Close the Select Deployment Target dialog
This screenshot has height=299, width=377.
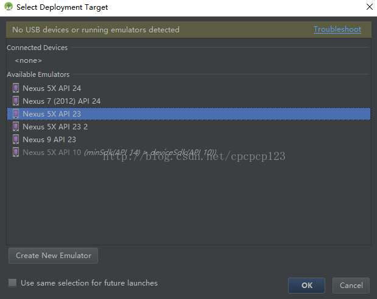pyautogui.click(x=370, y=7)
